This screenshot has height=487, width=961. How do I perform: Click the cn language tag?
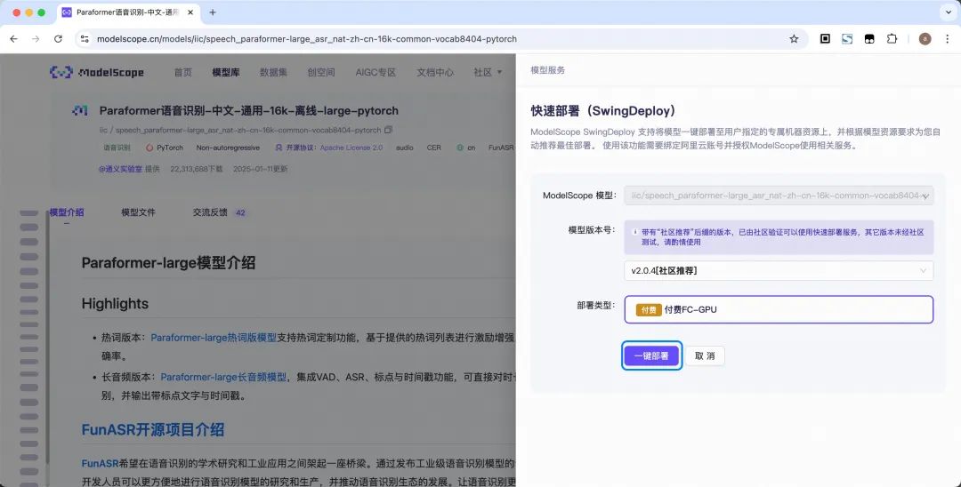tap(465, 148)
